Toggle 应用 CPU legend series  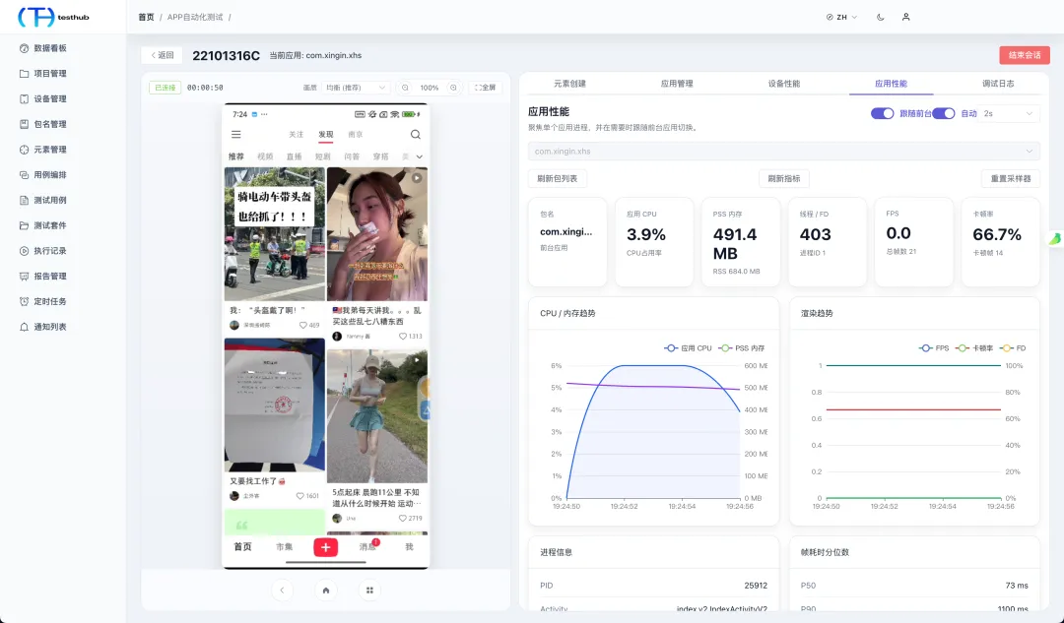coord(688,347)
